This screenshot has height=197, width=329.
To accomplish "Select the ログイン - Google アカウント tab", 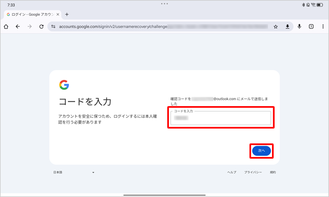I will point(33,14).
